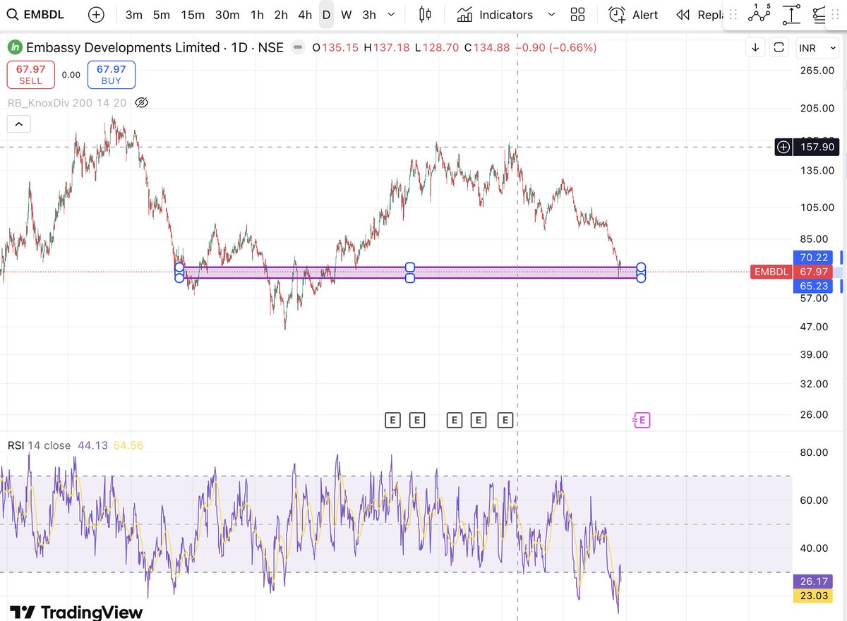This screenshot has width=847, height=621.
Task: Click the scroll-down arrow button near INR
Action: (755, 47)
